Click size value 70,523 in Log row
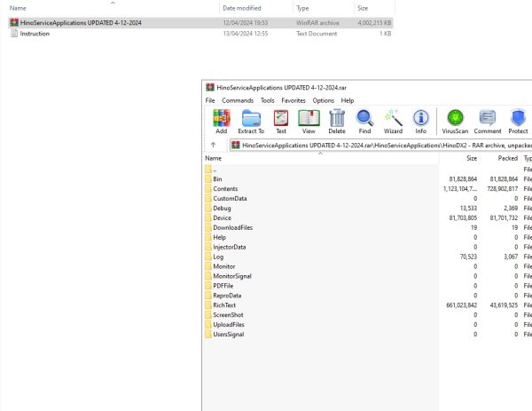This screenshot has height=411, width=532. coord(468,257)
